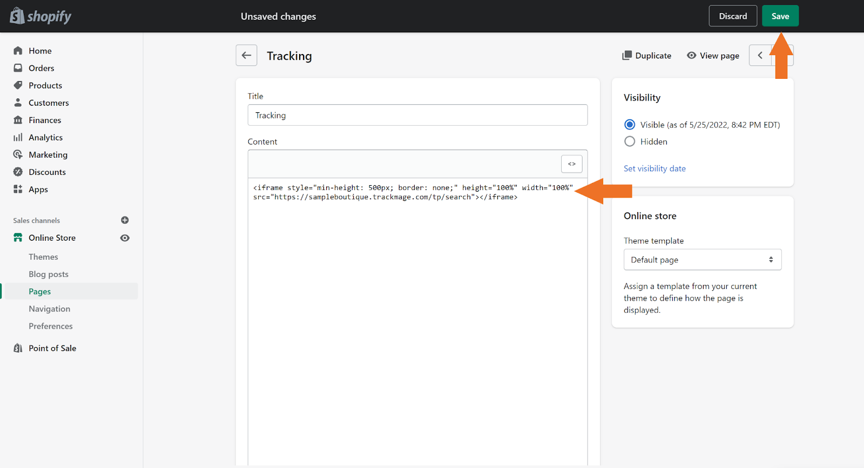Open Blog posts under Online Store
The height and width of the screenshot is (468, 864).
click(49, 274)
